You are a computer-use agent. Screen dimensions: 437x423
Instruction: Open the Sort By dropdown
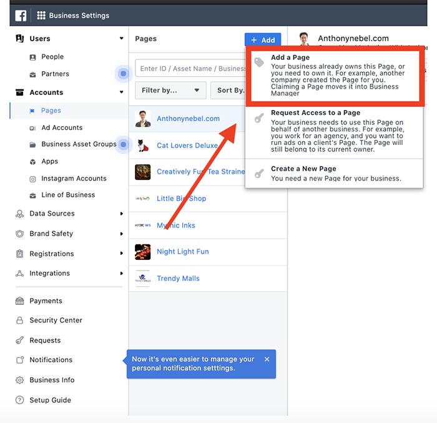228,91
